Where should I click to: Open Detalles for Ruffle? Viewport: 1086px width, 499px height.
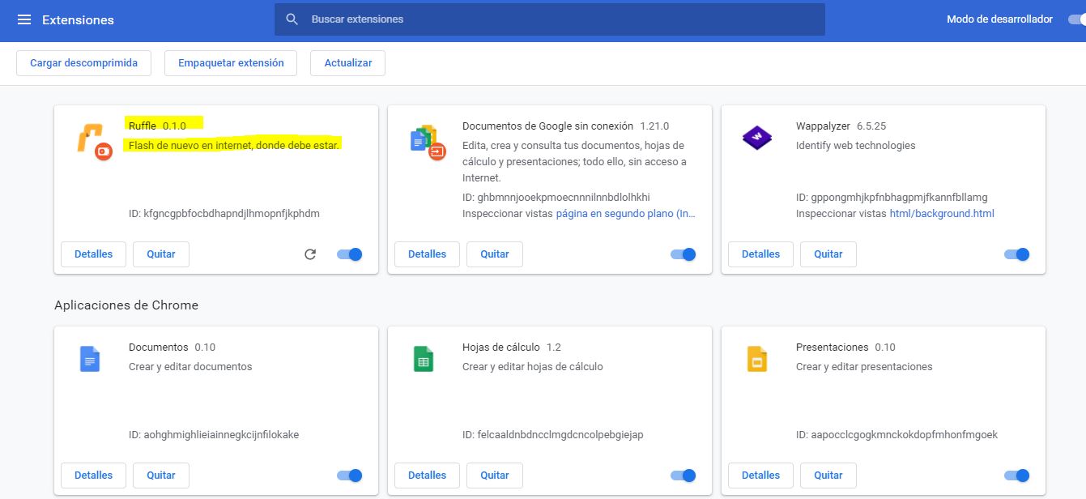click(x=93, y=254)
